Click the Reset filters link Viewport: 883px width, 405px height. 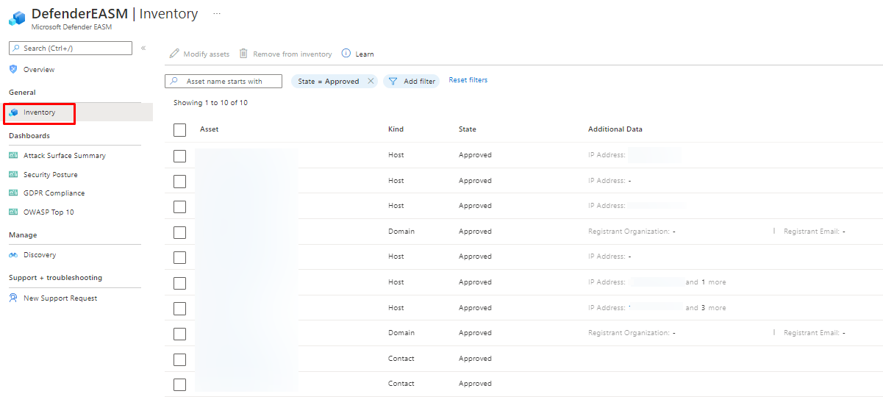tap(468, 80)
